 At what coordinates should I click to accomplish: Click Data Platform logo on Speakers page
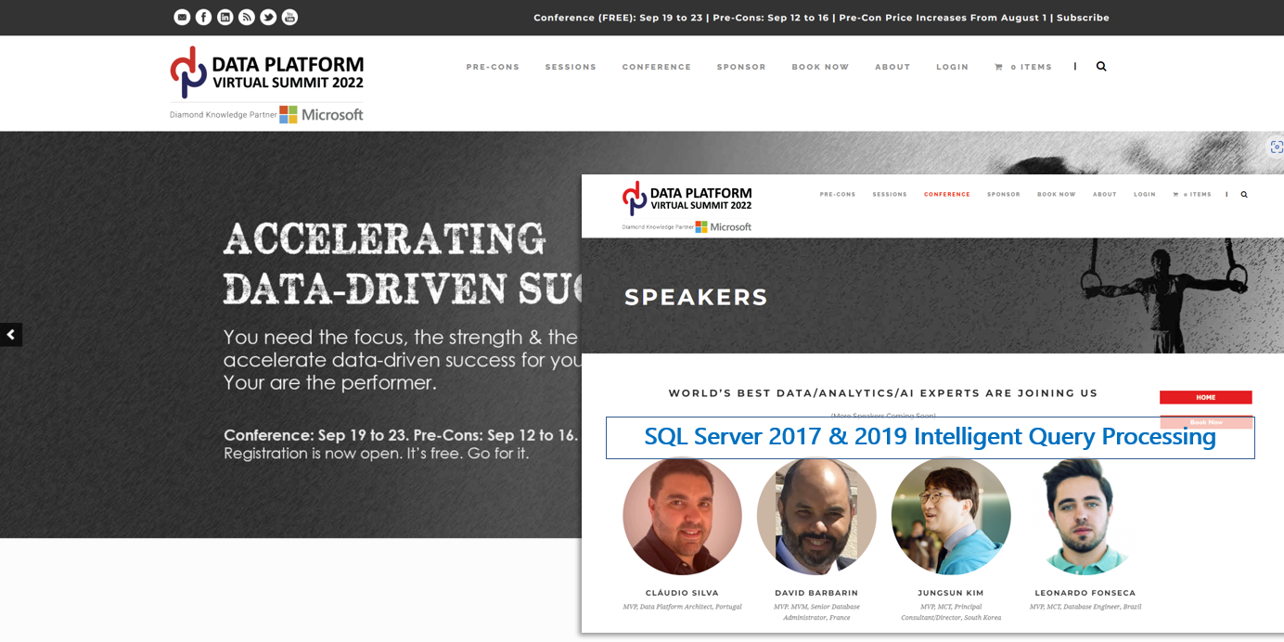coord(687,198)
